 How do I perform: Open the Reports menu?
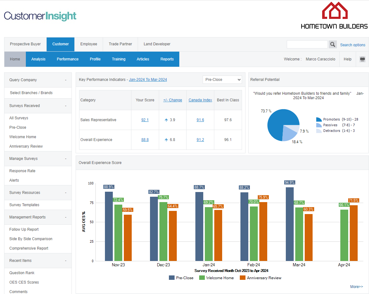[167, 59]
